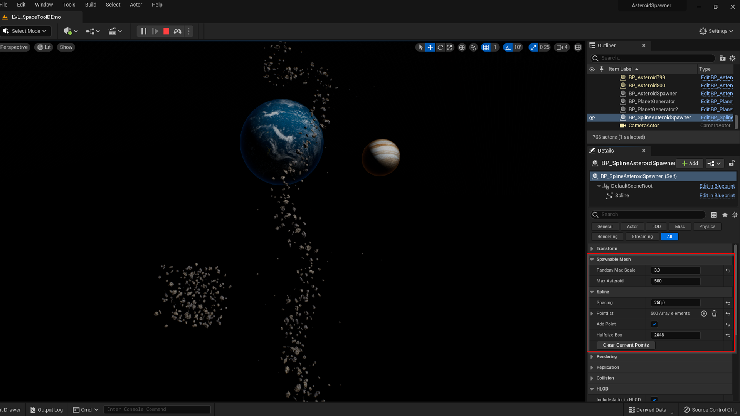740x416 pixels.
Task: Create new folder in Outliner
Action: tap(723, 58)
